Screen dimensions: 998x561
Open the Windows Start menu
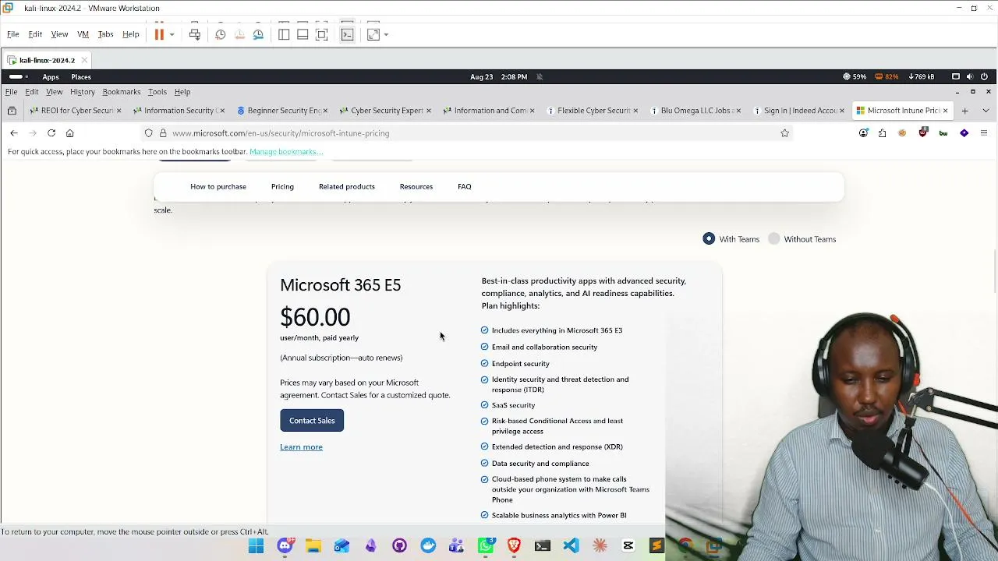(256, 546)
